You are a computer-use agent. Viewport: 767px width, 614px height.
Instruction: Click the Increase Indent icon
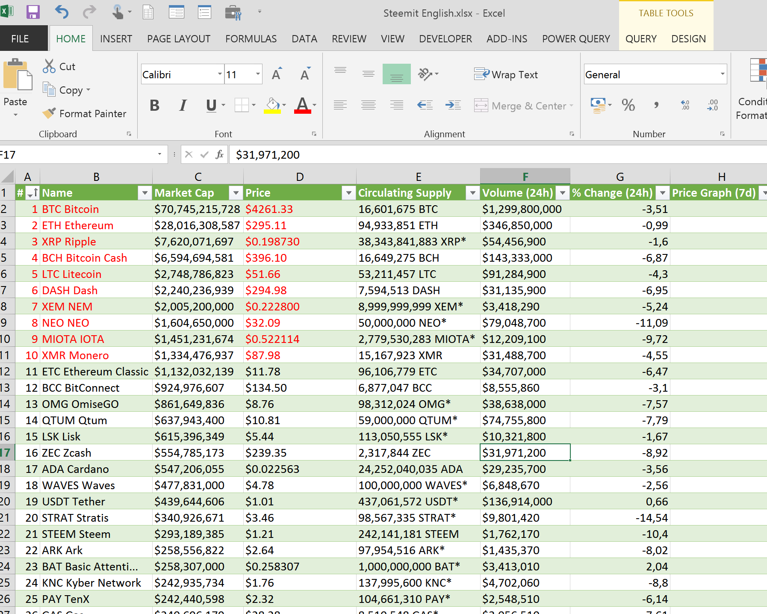453,105
